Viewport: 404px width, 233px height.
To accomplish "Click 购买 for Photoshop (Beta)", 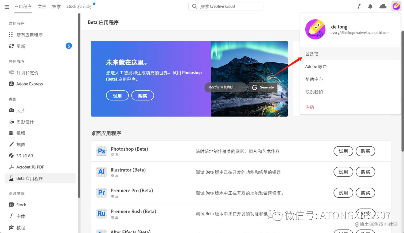I will [x=366, y=151].
